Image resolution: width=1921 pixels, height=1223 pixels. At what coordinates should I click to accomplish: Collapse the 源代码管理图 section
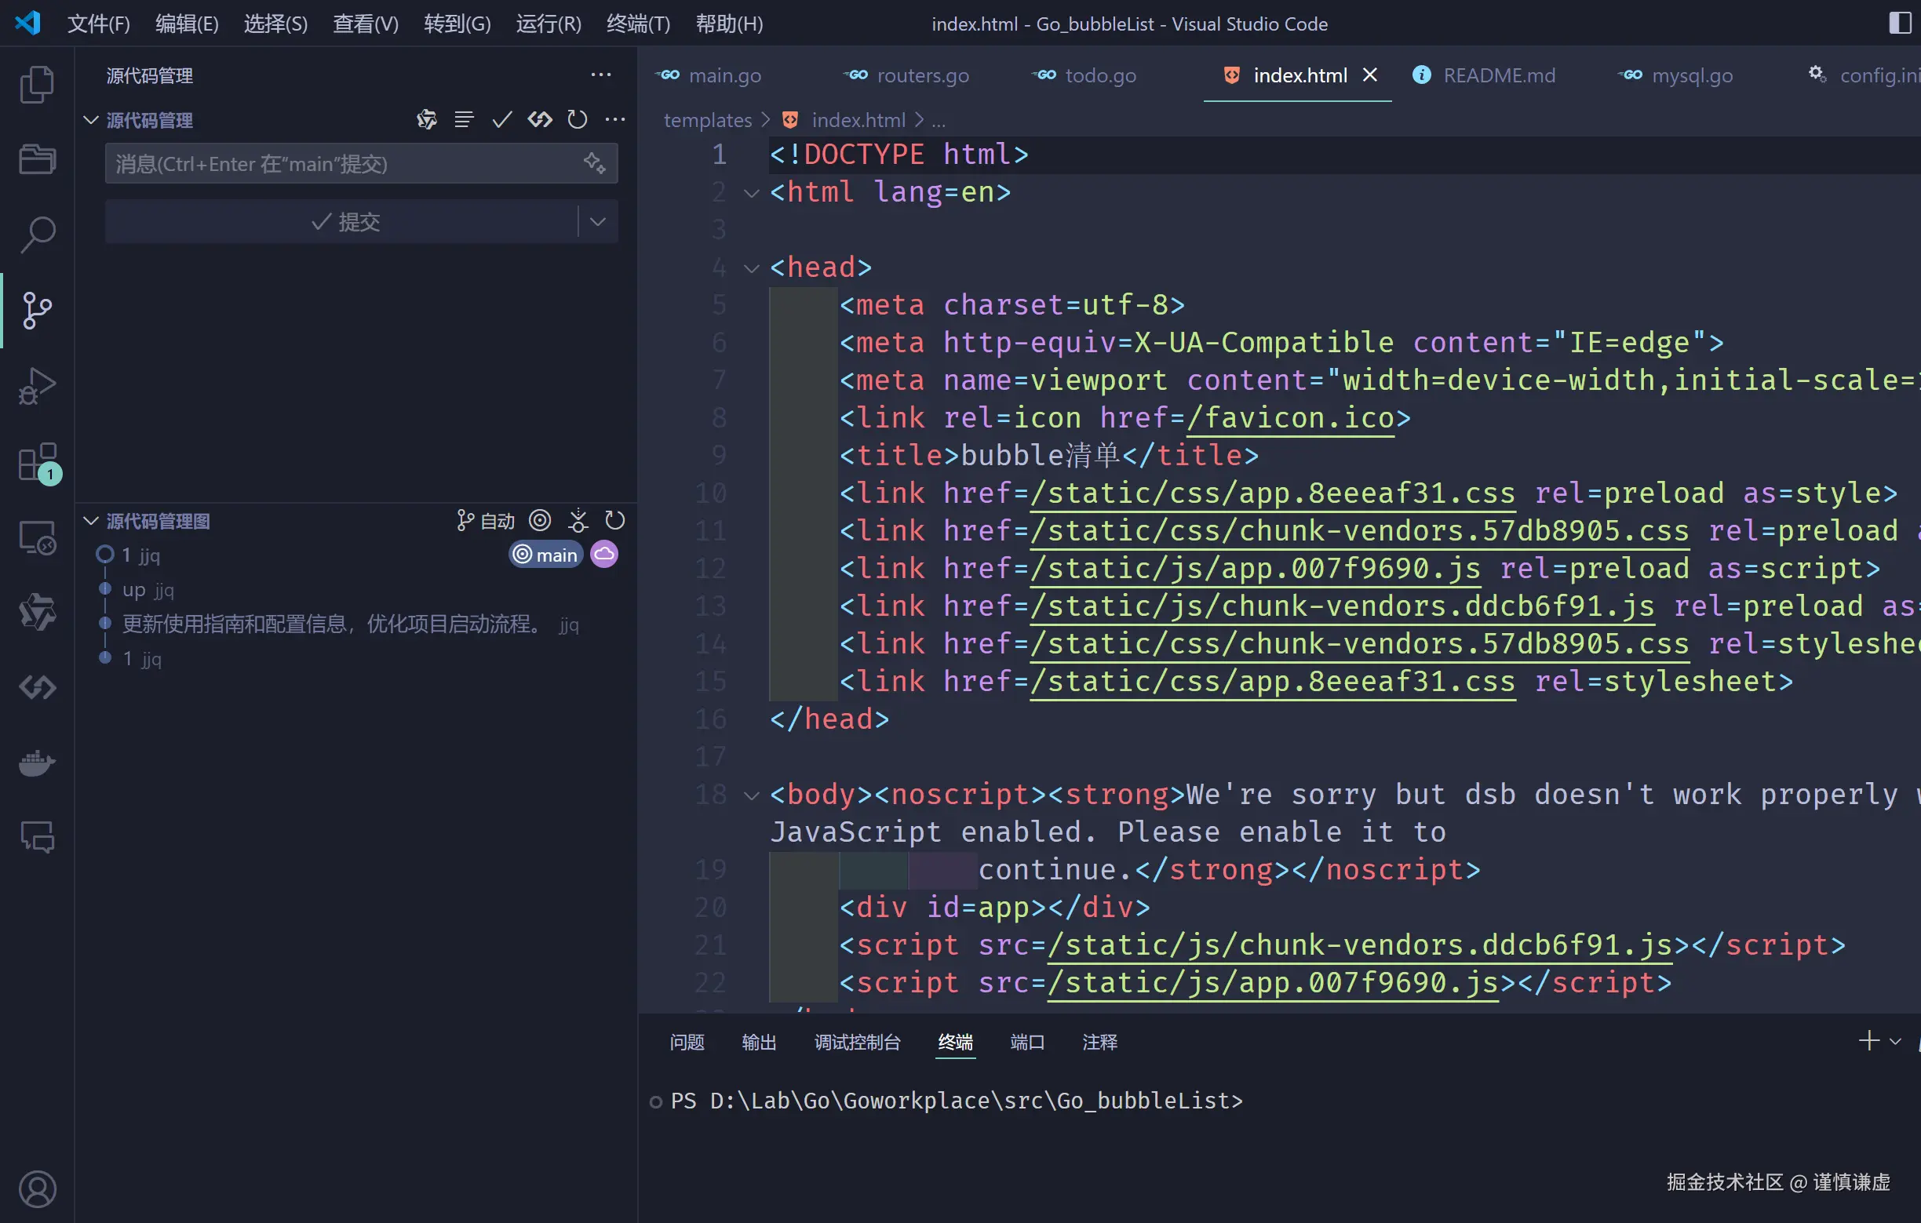(91, 522)
